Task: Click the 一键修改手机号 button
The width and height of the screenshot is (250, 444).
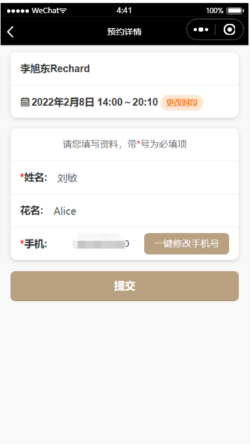Action: pyautogui.click(x=187, y=244)
